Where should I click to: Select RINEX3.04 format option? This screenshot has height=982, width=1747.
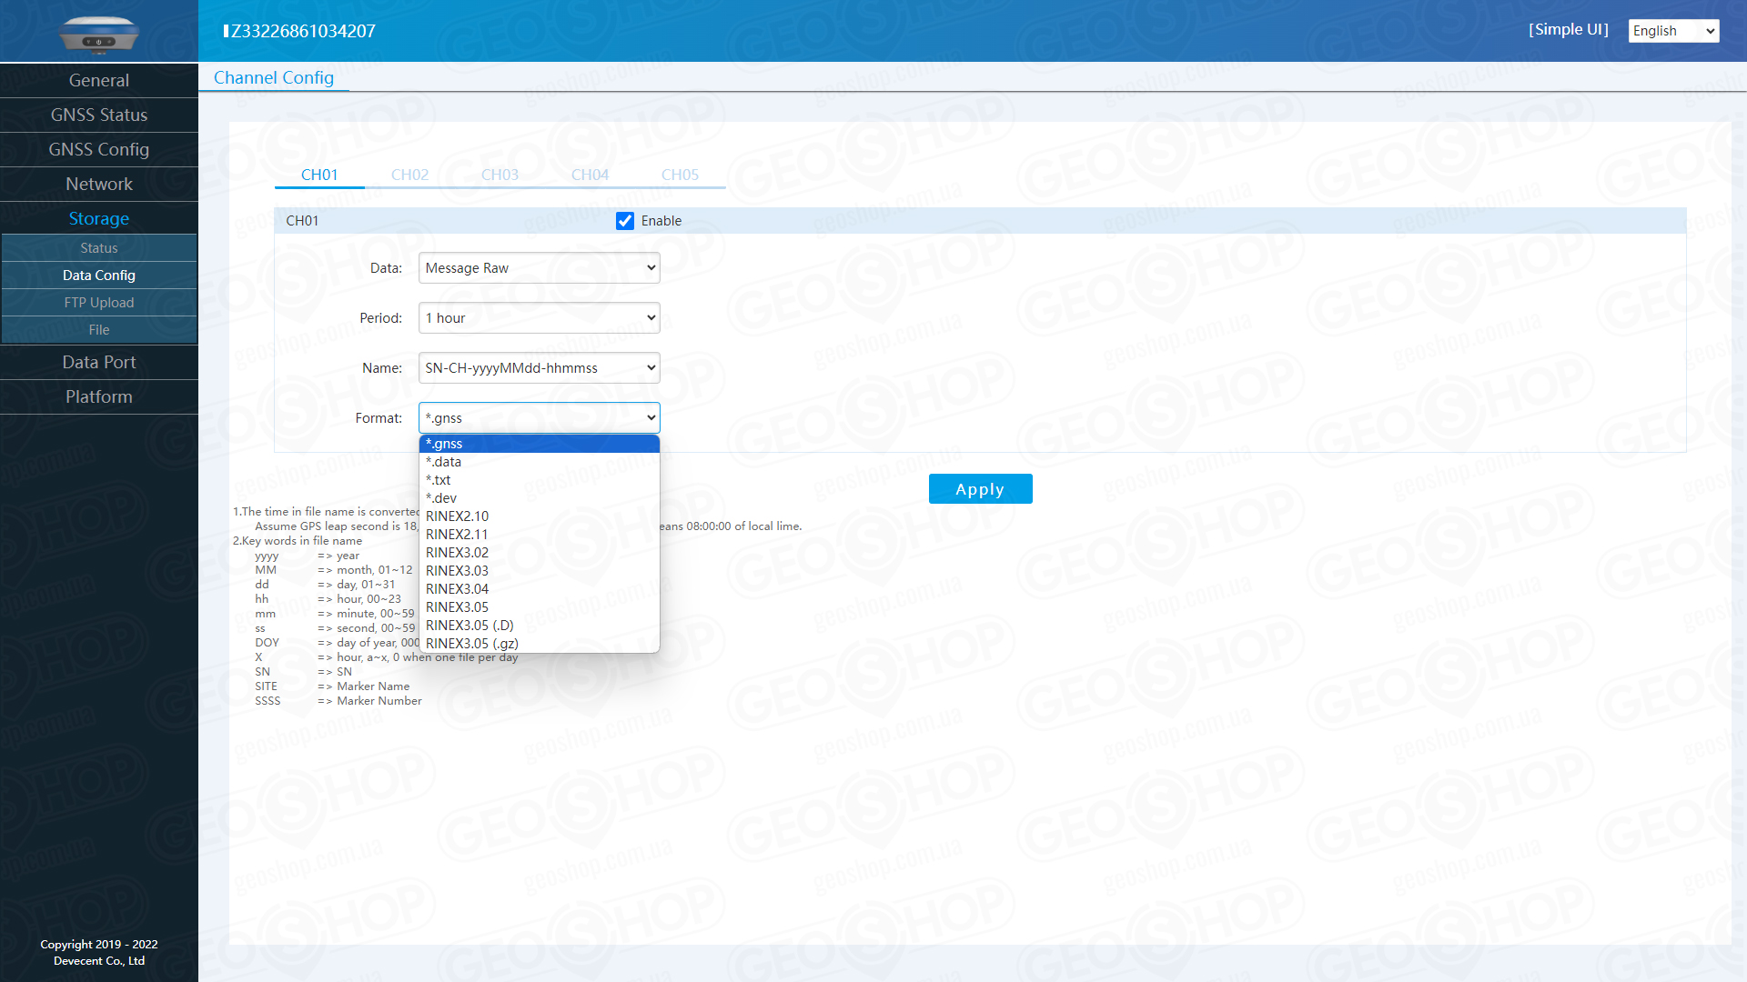pos(539,589)
